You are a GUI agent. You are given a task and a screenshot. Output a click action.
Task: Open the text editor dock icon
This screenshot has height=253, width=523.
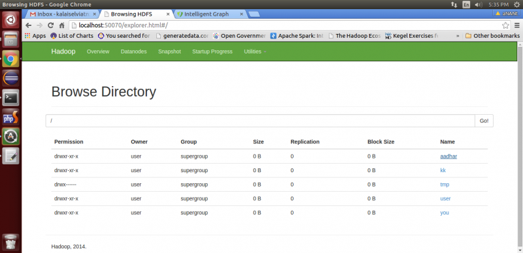coord(10,156)
